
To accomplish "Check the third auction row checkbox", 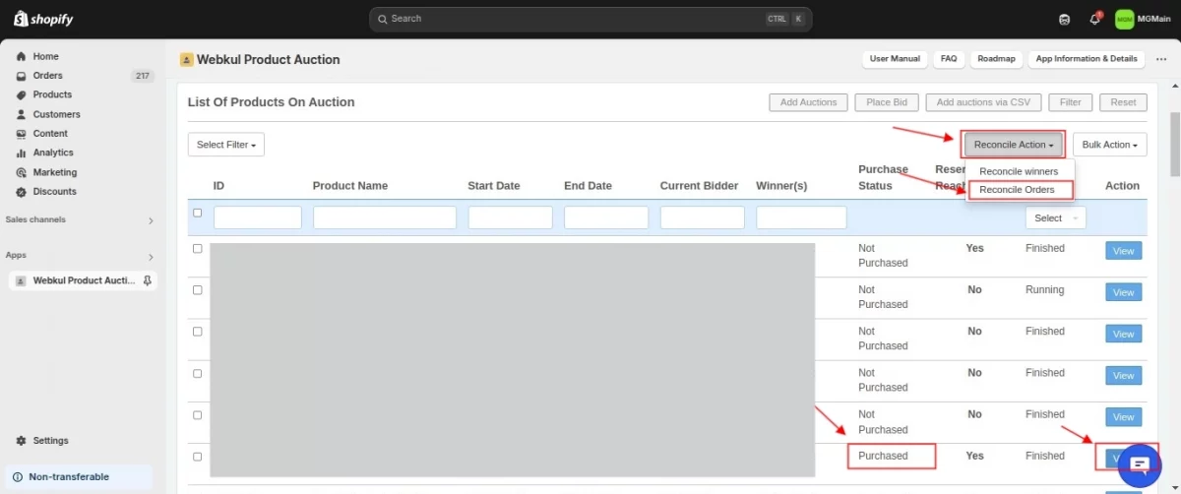I will pos(198,332).
